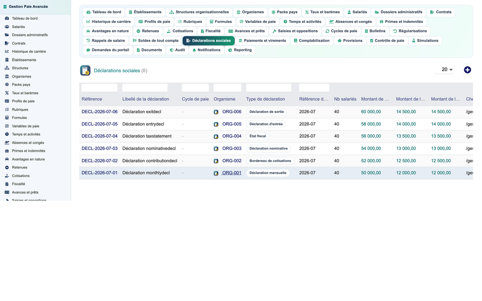Click the État fiscal type badge
The width and height of the screenshot is (482, 301).
258,136
